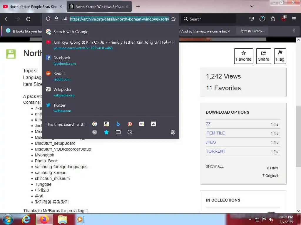Open Windows Media Player in taskbar
The width and height of the screenshot is (301, 225).
pos(80,219)
